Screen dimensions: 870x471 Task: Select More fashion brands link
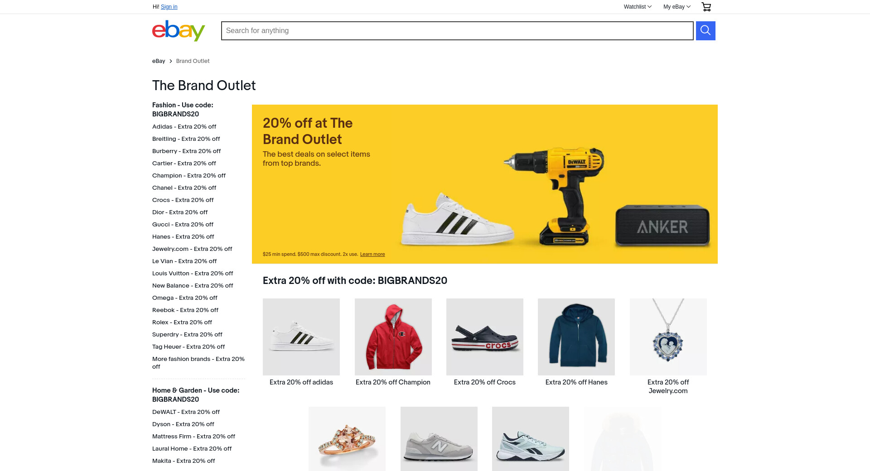(x=198, y=363)
